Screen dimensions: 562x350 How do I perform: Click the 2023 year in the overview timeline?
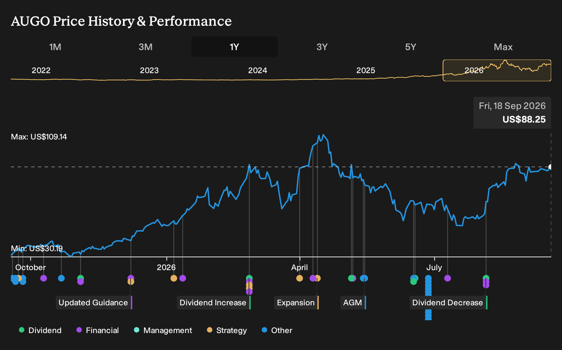click(x=149, y=70)
